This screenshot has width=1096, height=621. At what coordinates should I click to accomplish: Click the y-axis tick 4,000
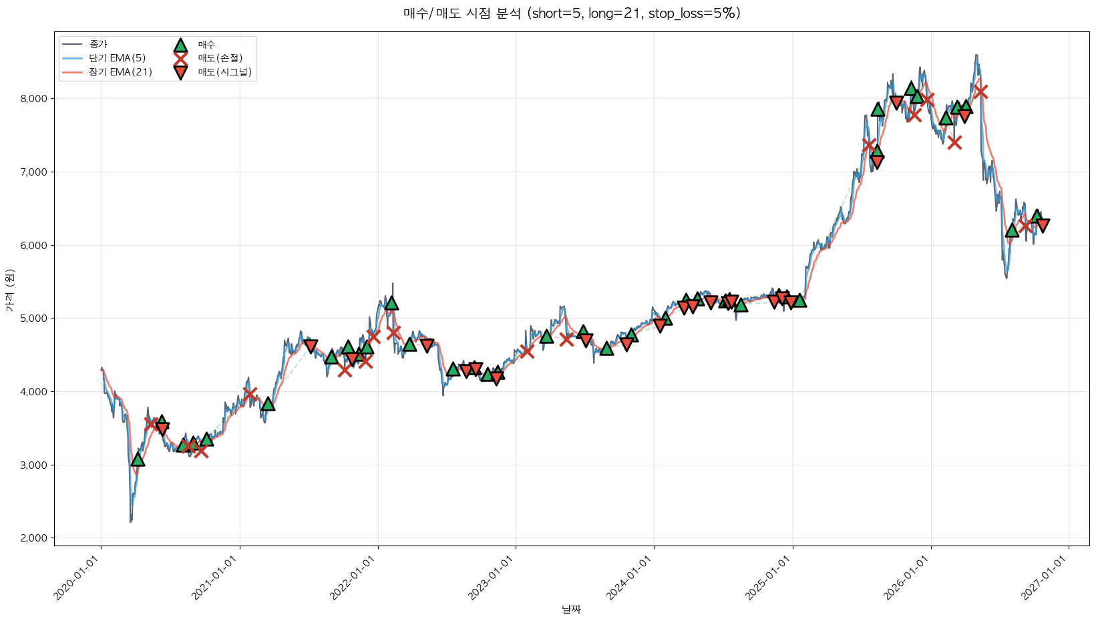point(34,392)
